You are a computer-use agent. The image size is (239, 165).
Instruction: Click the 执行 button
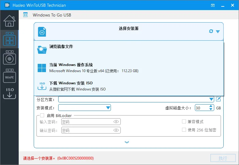tap(223, 158)
